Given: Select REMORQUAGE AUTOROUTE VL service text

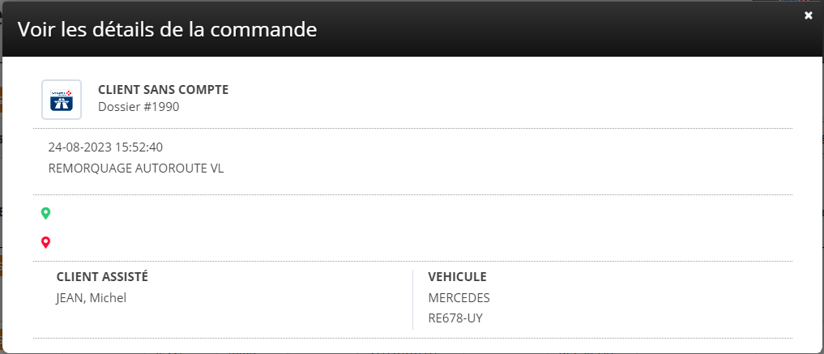Looking at the screenshot, I should tap(135, 168).
